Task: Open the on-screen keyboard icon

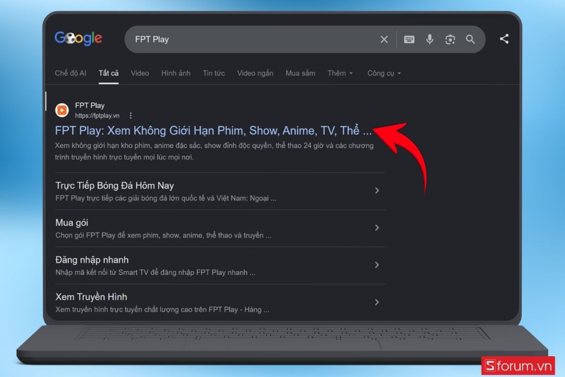Action: tap(409, 40)
